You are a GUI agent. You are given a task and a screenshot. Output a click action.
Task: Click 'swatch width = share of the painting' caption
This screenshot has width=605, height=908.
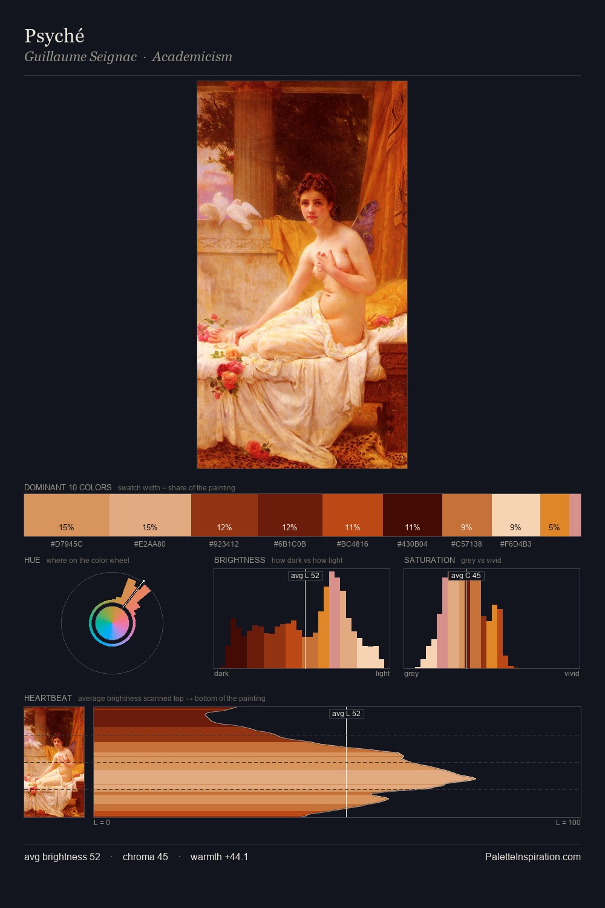(x=177, y=488)
